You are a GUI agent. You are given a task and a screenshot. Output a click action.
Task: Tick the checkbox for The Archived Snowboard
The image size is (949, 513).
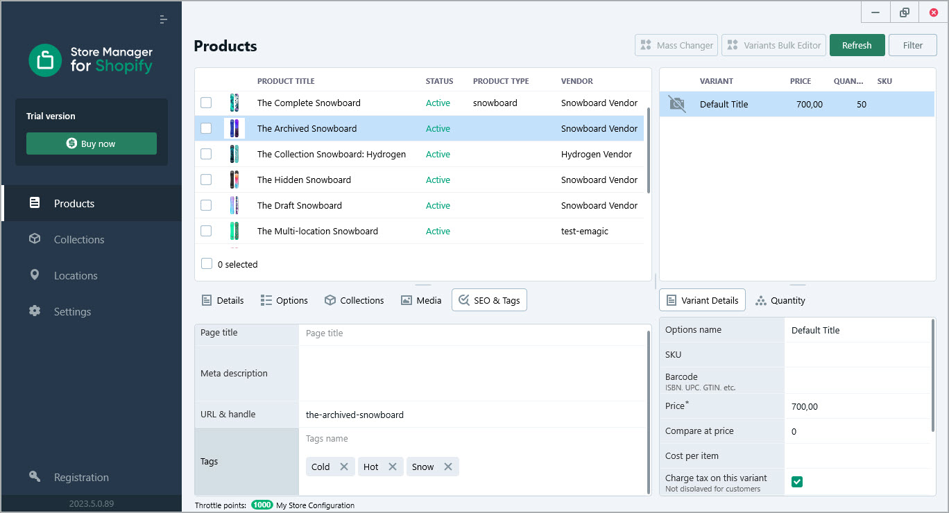206,128
